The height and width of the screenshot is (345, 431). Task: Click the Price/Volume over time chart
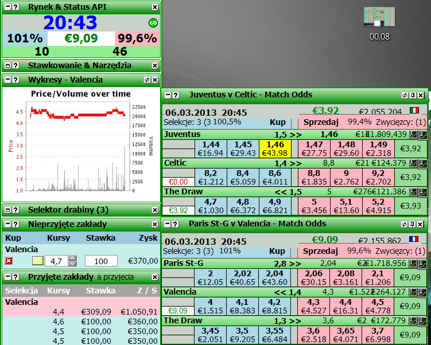click(x=80, y=144)
